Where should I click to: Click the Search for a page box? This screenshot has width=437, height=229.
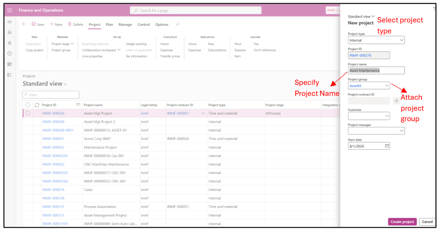196,10
